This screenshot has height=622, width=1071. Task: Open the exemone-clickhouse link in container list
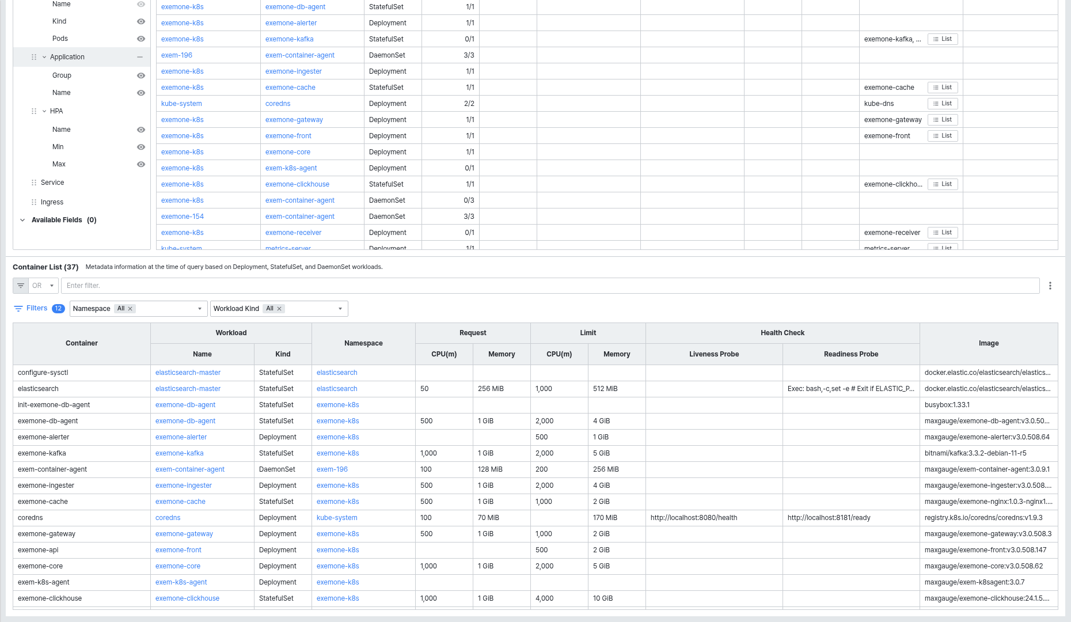tap(187, 598)
